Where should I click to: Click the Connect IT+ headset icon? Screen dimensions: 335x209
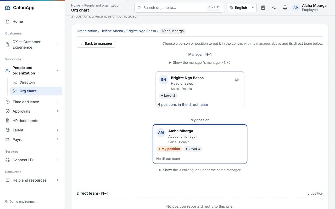pyautogui.click(x=8, y=160)
